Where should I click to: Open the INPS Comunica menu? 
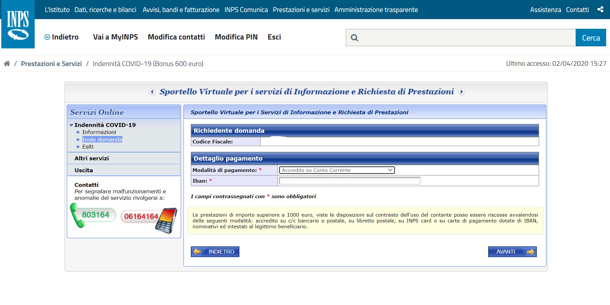click(246, 10)
